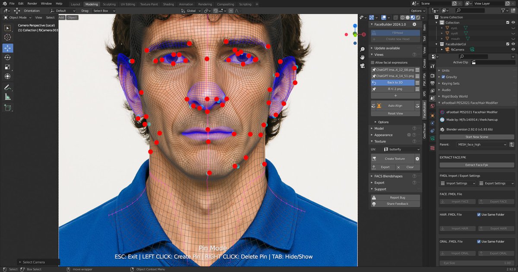Viewport: 518px width, 272px height.
Task: Exclude Collection with its checkbox
Action: click(x=508, y=22)
